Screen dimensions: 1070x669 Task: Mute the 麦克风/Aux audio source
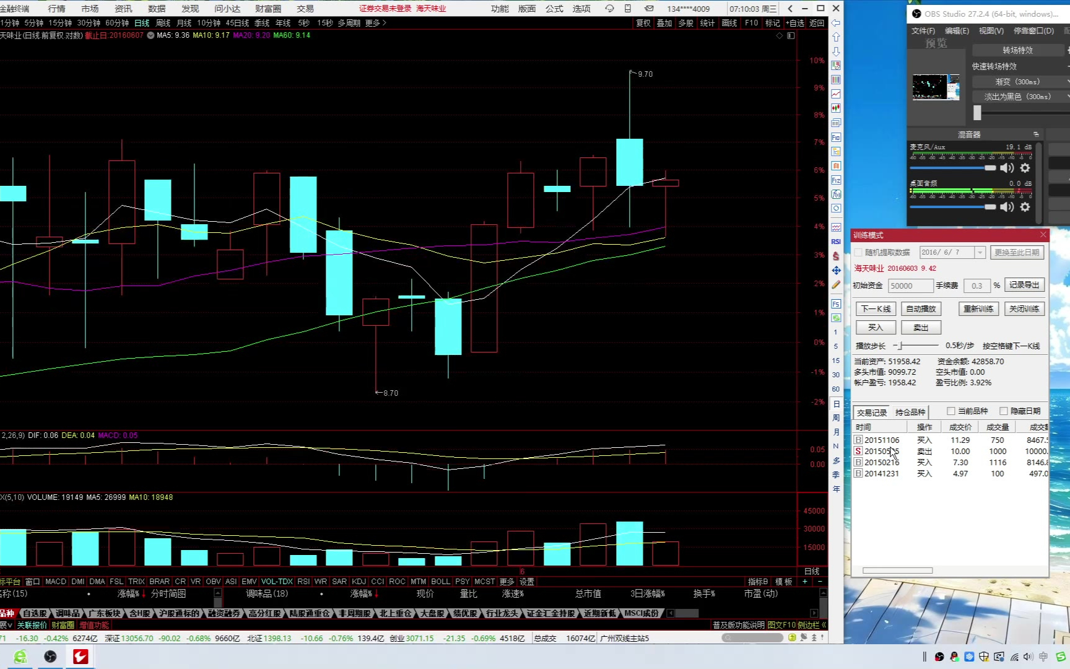1007,168
